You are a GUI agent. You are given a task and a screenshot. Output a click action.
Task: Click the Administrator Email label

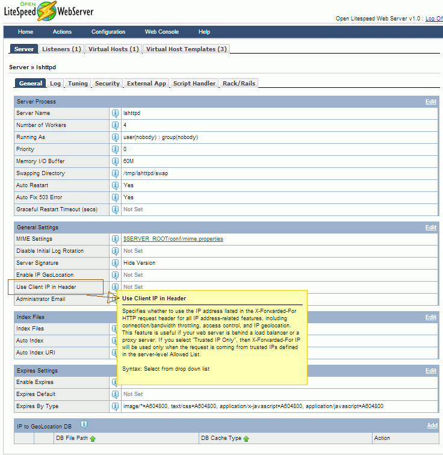pos(40,299)
